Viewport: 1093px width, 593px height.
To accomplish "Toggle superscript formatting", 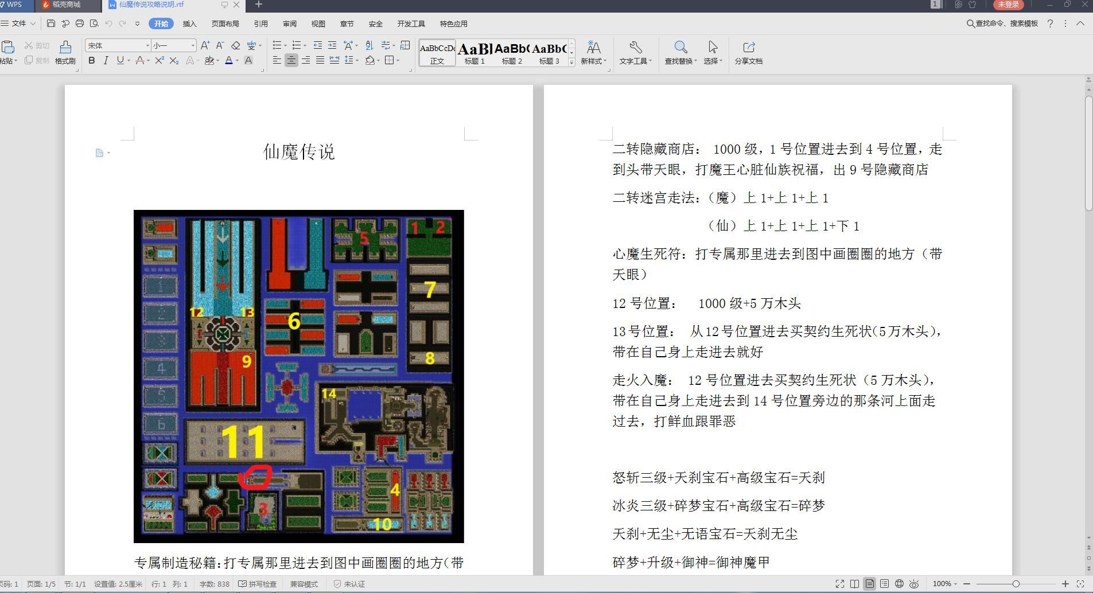I will 160,60.
